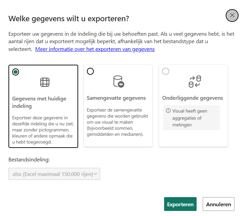Click the info icon beside the aggregations notice
The width and height of the screenshot is (246, 216).
(168, 111)
